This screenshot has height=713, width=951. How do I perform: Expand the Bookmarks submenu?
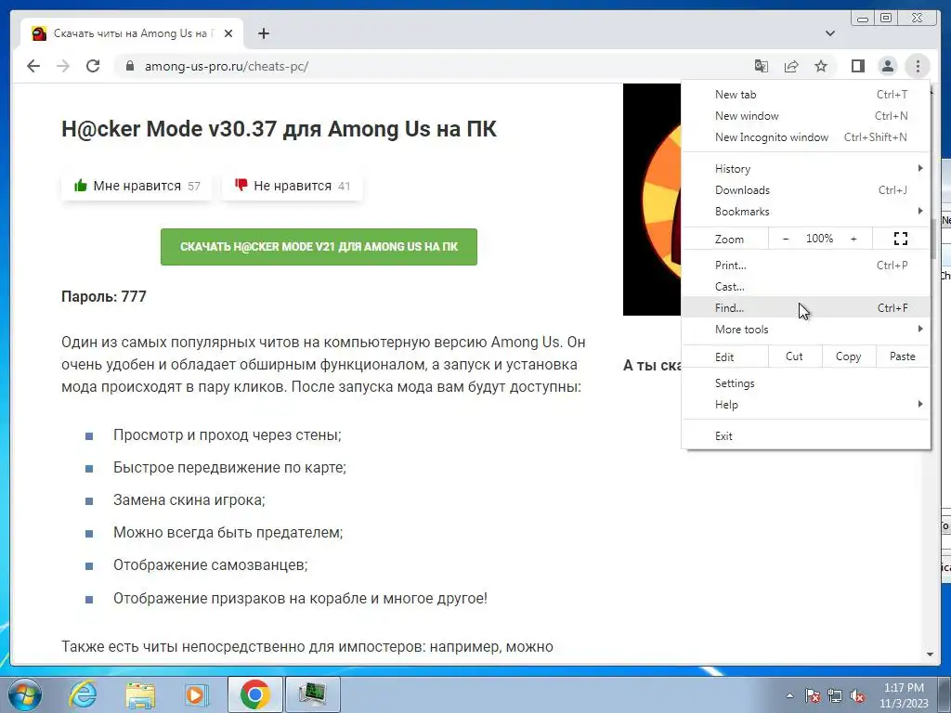pos(806,211)
